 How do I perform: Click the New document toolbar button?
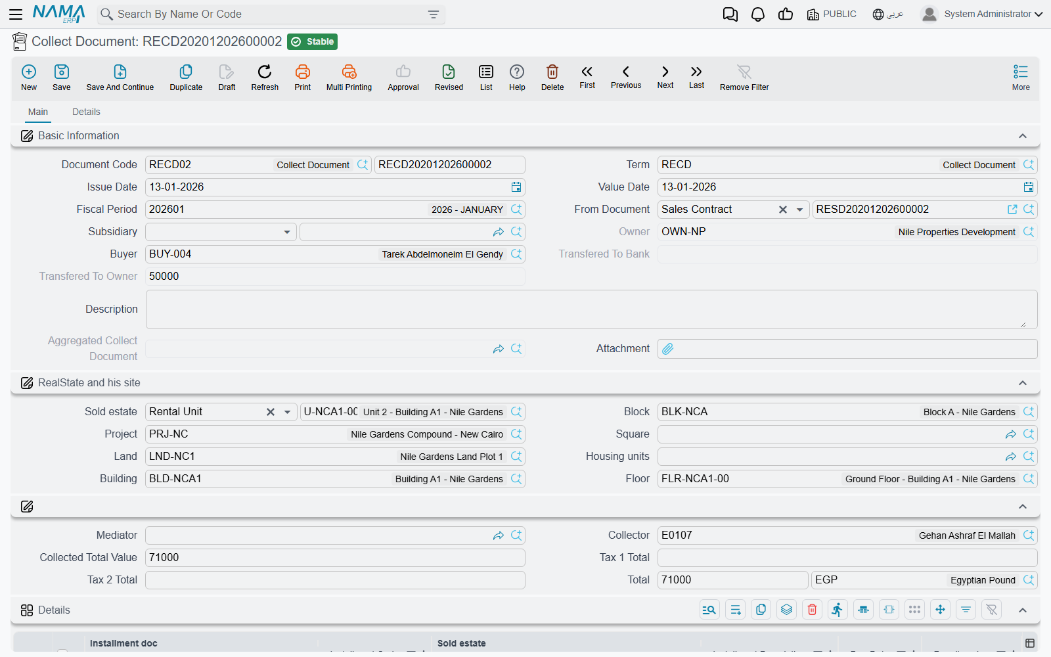point(29,78)
